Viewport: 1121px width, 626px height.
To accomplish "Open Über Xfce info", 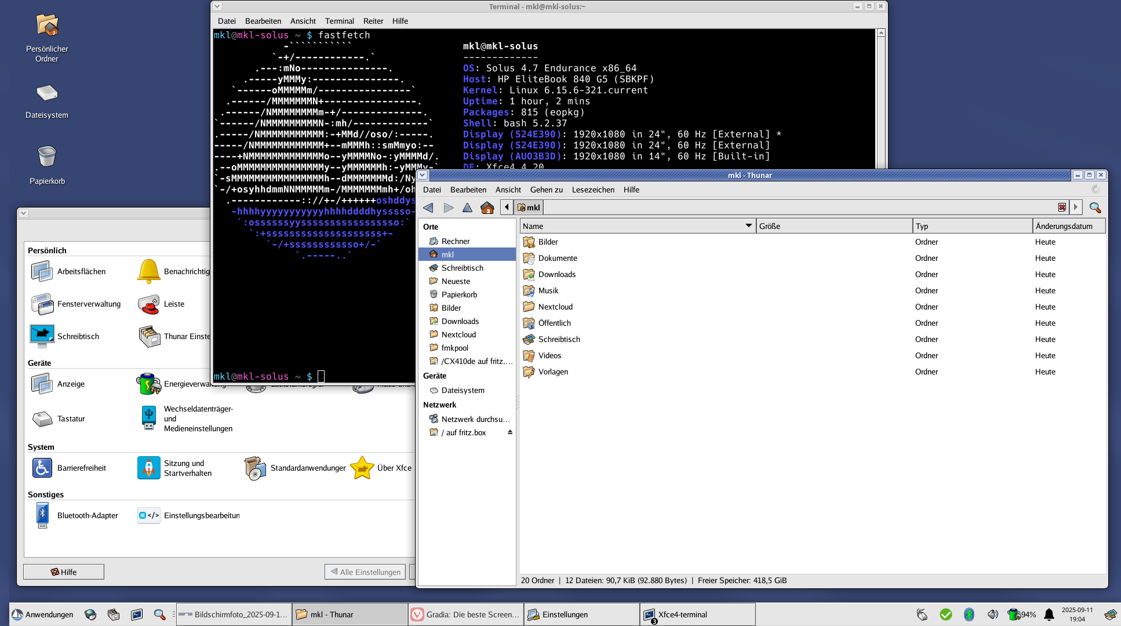I will (x=381, y=468).
